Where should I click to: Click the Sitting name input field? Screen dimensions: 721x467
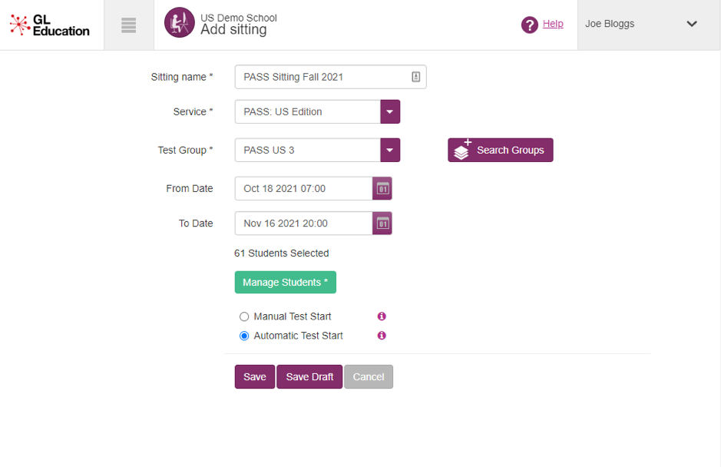331,77
